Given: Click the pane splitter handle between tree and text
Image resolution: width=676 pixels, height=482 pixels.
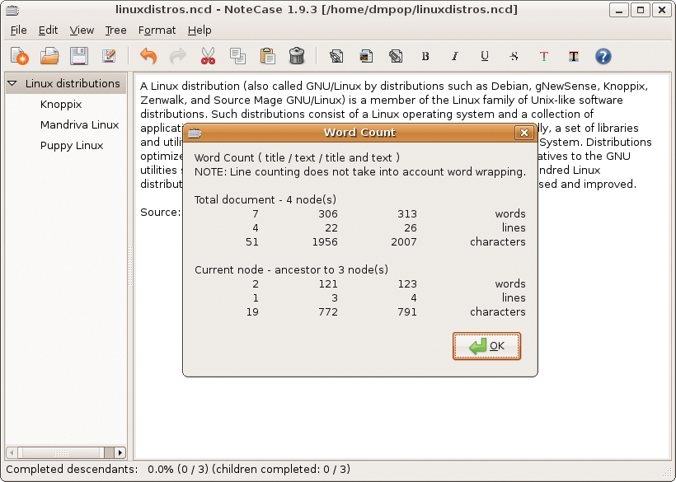Looking at the screenshot, I should click(129, 266).
